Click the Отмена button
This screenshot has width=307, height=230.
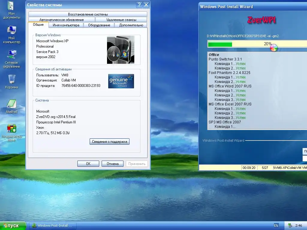[x=113, y=164]
